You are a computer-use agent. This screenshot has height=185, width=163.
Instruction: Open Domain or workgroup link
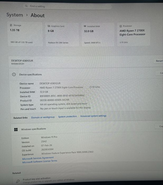point(43,117)
